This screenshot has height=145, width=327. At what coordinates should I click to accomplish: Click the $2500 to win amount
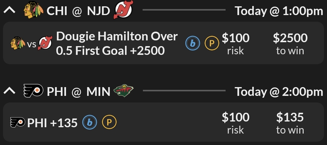[x=290, y=43]
